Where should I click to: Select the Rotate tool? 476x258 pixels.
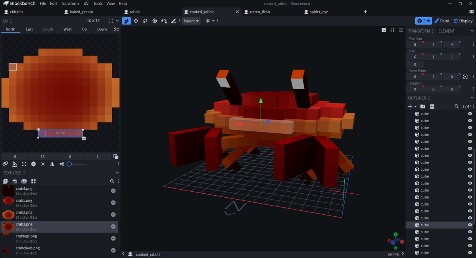(145, 21)
